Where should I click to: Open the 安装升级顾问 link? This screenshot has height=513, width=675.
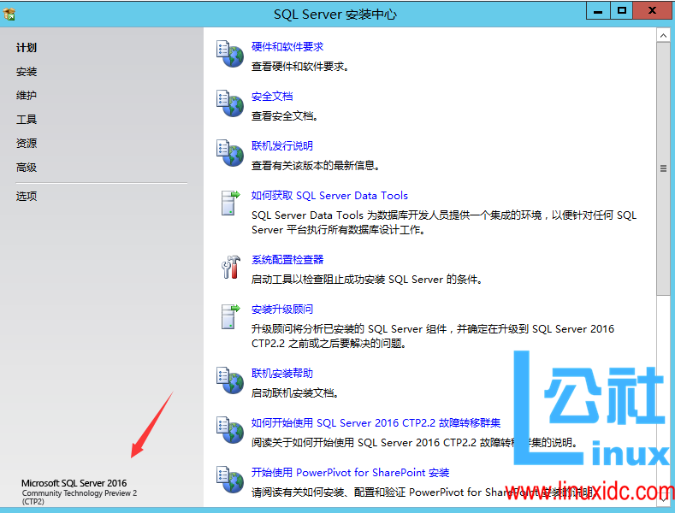tap(282, 310)
